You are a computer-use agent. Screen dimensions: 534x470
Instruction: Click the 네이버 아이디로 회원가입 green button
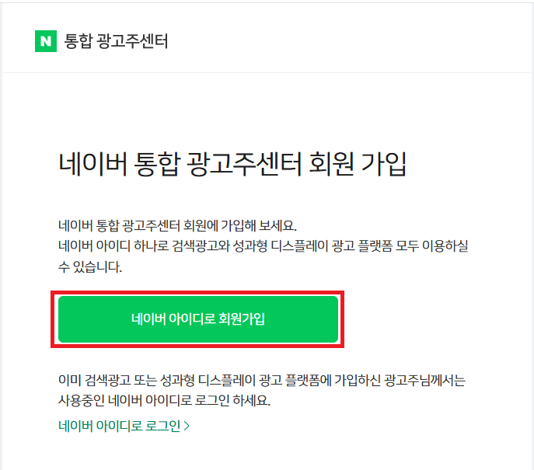click(198, 319)
